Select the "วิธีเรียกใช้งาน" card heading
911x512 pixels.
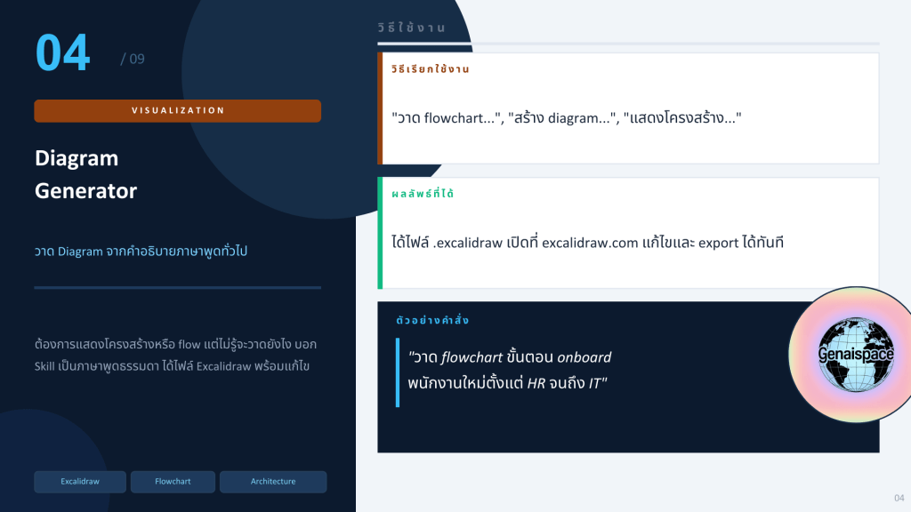point(430,68)
